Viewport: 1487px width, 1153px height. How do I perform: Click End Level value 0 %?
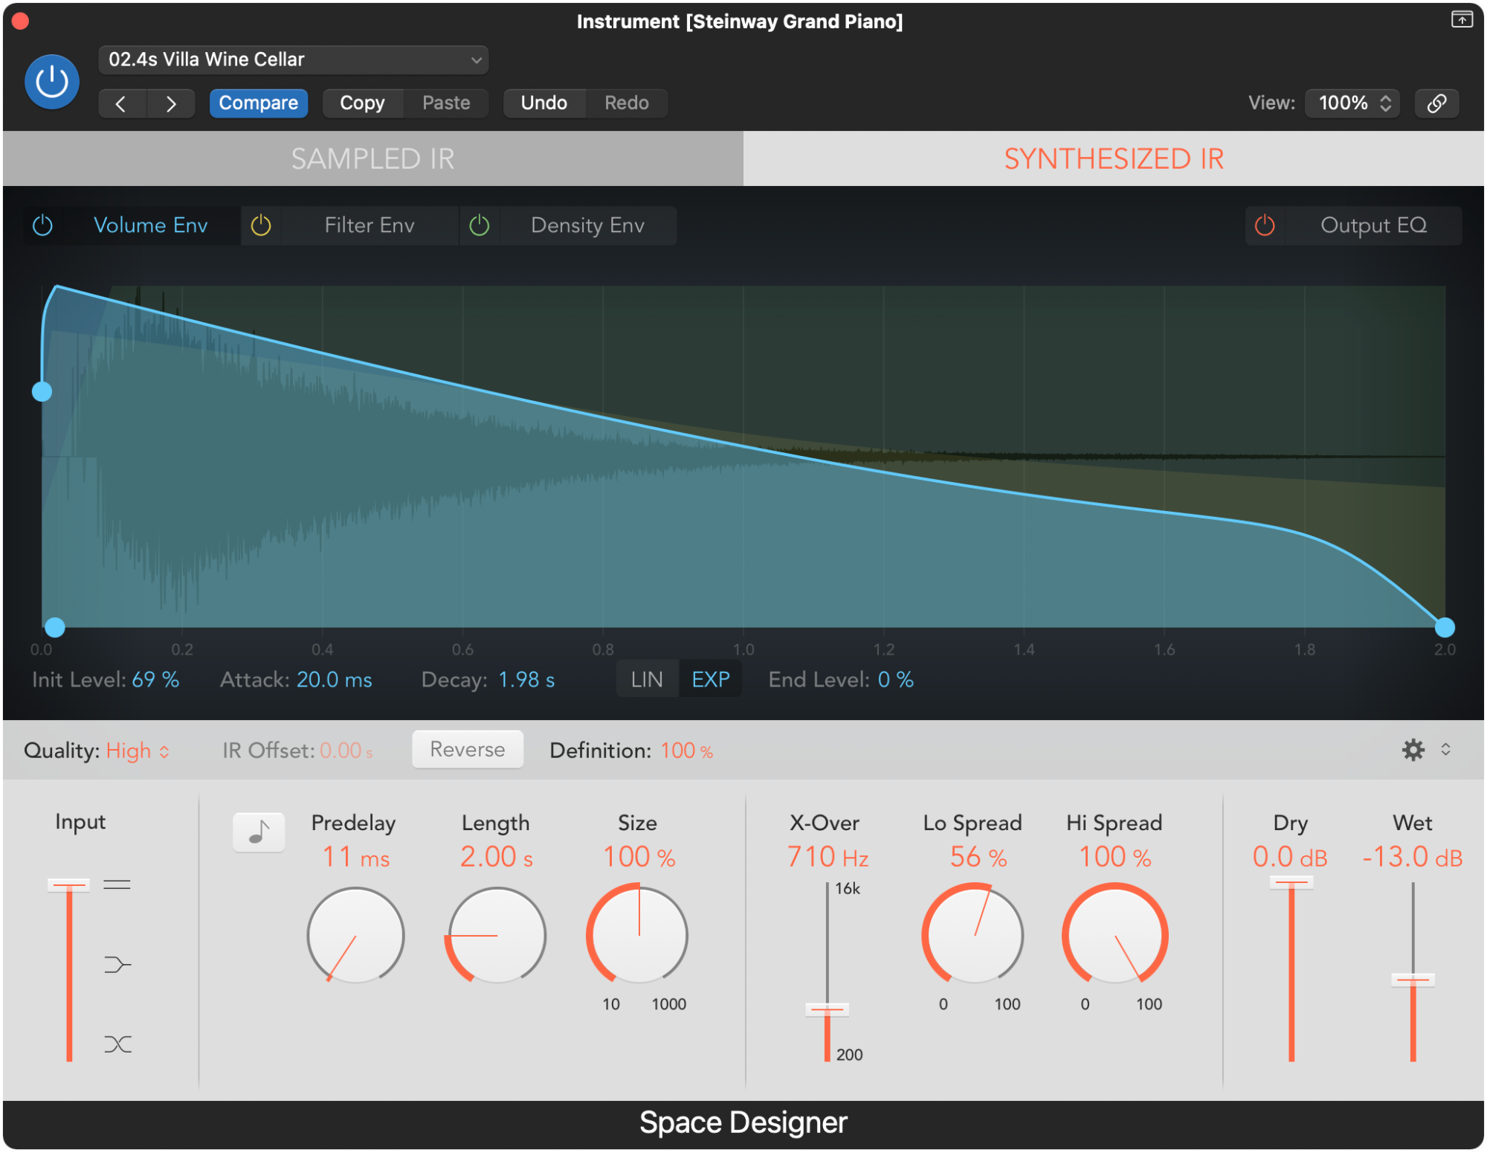(896, 680)
